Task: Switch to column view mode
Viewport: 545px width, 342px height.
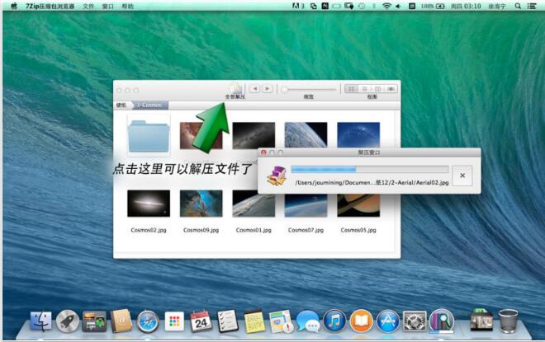Action: click(378, 89)
